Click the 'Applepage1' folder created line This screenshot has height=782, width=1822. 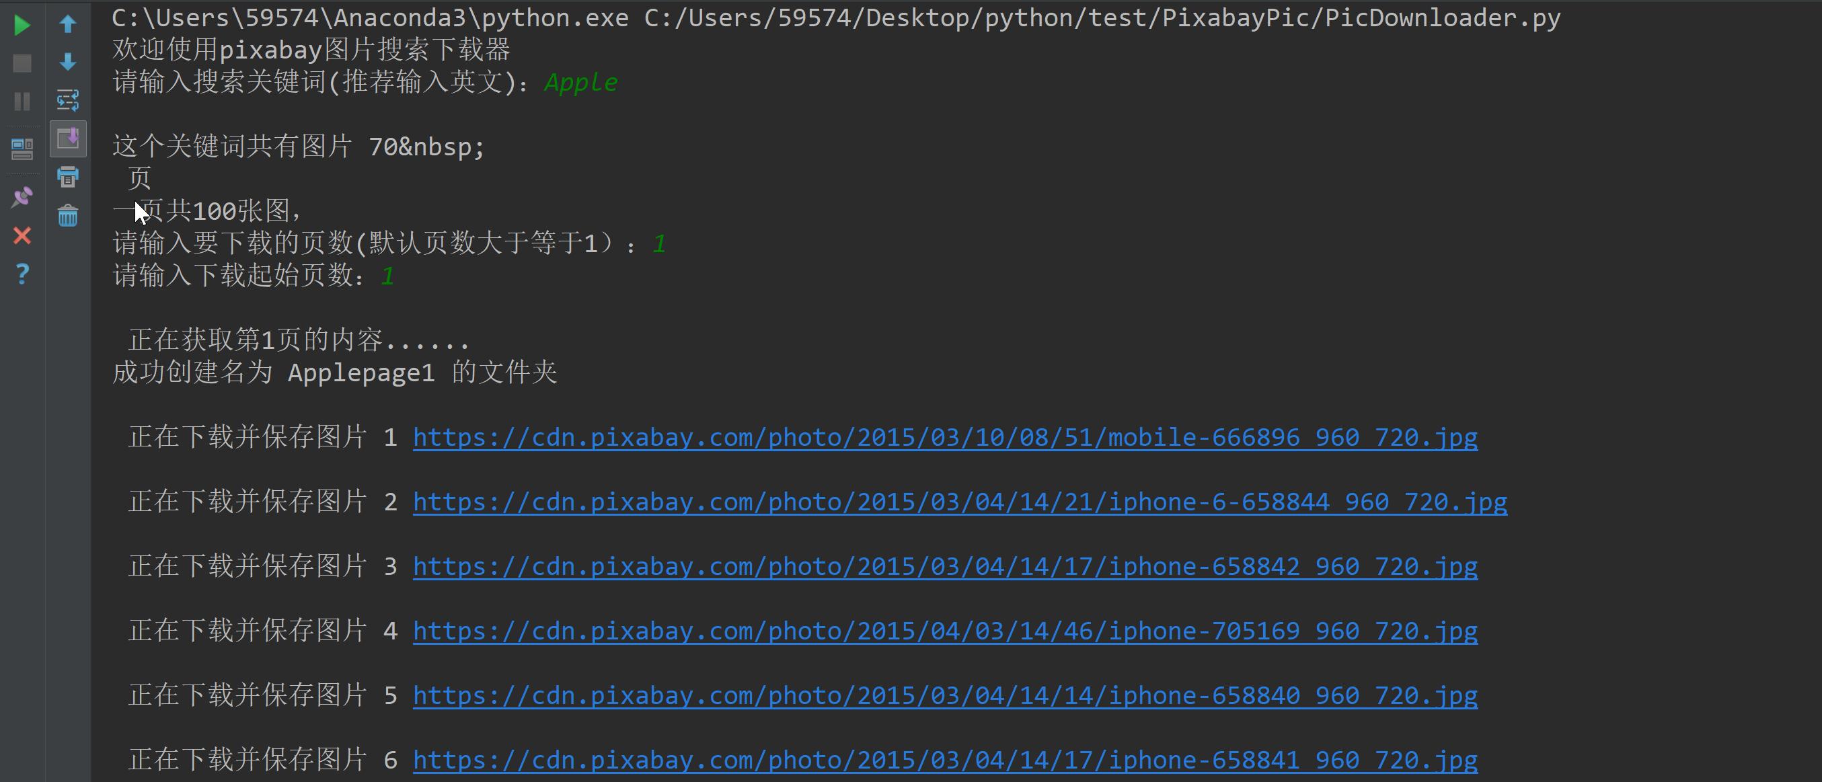click(334, 373)
